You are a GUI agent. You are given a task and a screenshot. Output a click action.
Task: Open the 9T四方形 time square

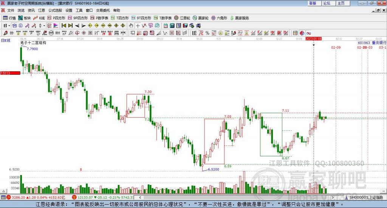tap(141, 18)
